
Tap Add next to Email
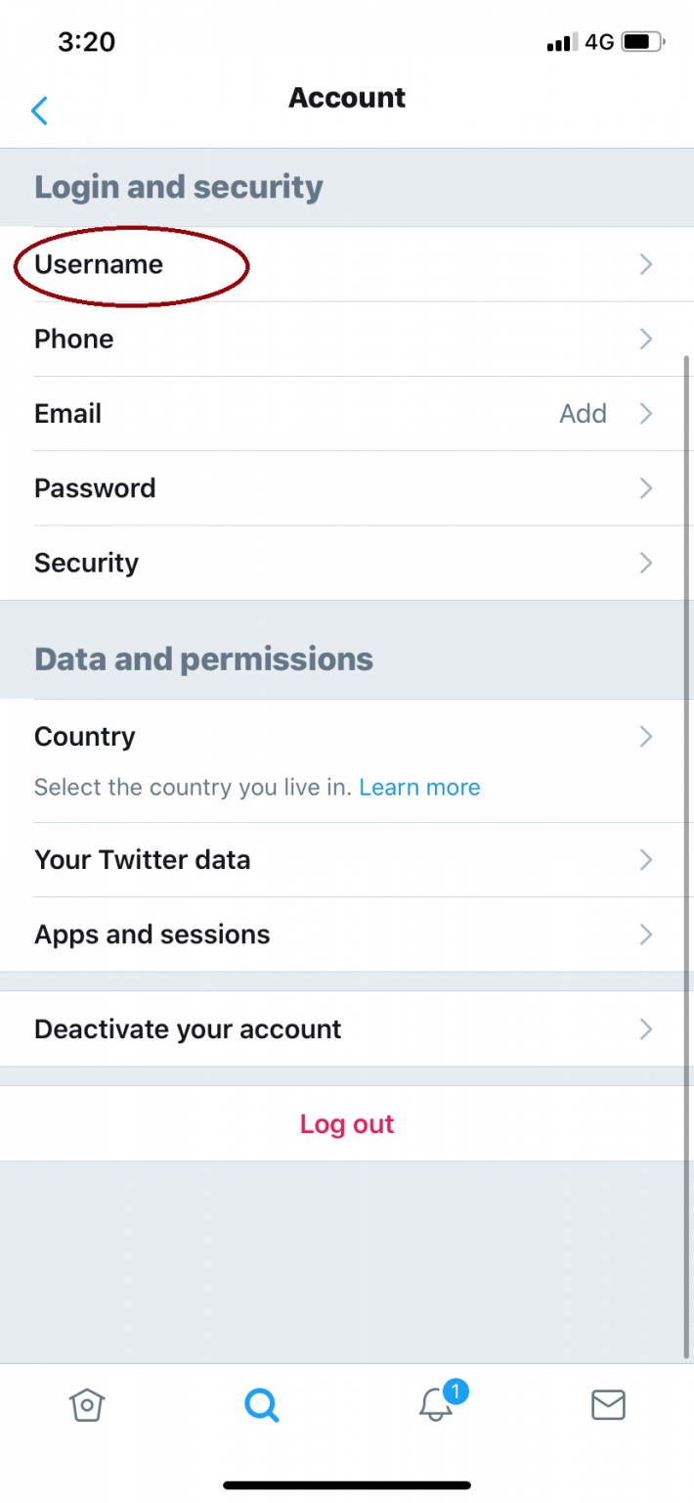583,413
